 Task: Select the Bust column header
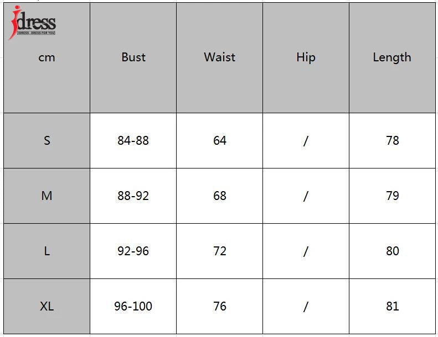(x=133, y=57)
